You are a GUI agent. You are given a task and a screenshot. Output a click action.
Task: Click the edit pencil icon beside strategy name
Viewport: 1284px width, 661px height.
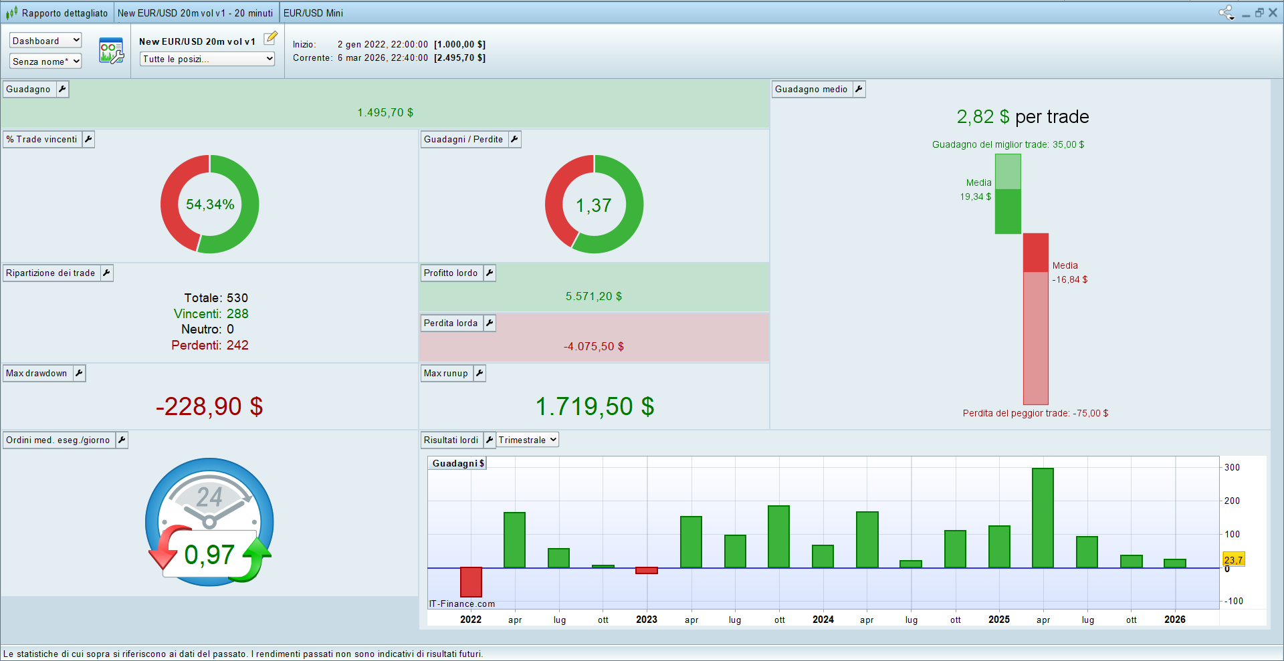click(x=270, y=39)
